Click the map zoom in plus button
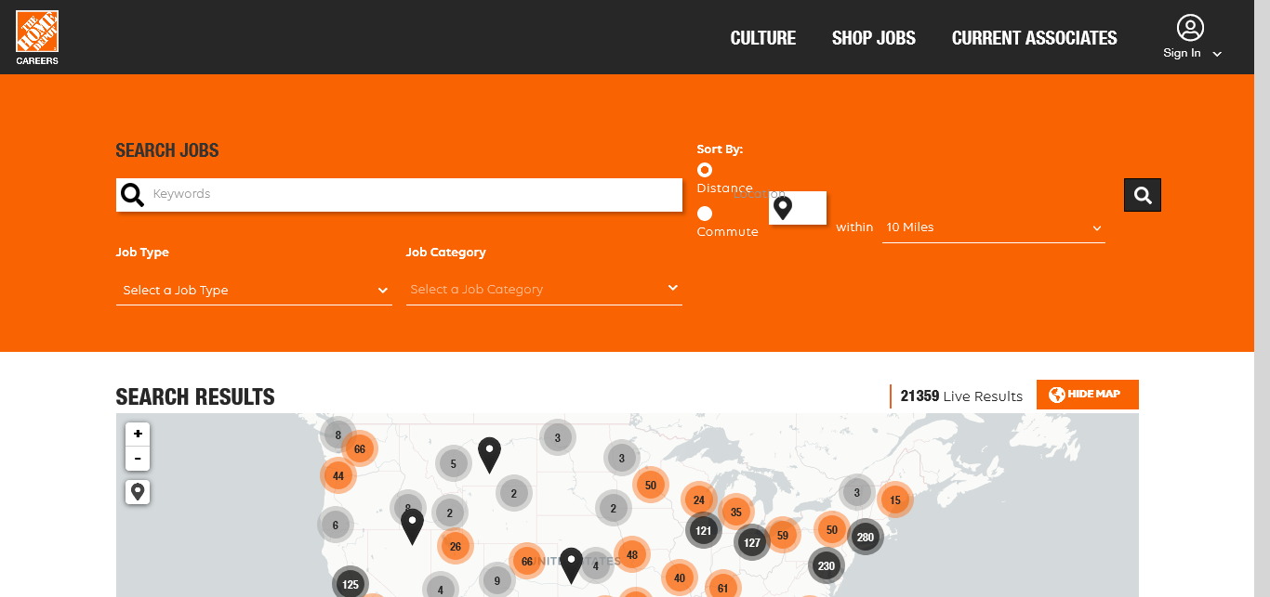Image resolution: width=1270 pixels, height=597 pixels. coord(138,434)
